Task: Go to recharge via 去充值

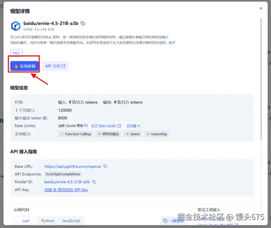Action: pyautogui.click(x=133, y=126)
